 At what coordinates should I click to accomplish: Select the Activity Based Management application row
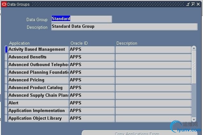click(38, 49)
